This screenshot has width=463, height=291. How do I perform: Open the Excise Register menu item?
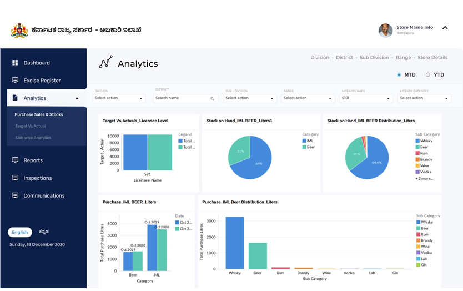(42, 81)
